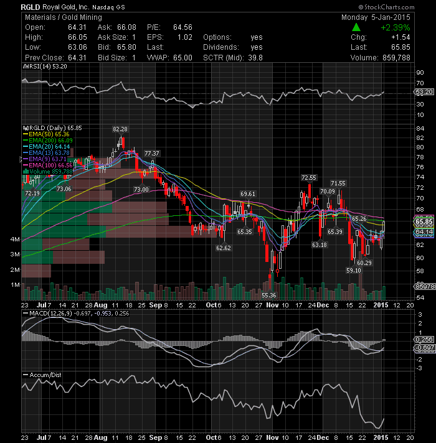Click the Prev Close value 64.31
The height and width of the screenshot is (443, 436).
point(77,58)
